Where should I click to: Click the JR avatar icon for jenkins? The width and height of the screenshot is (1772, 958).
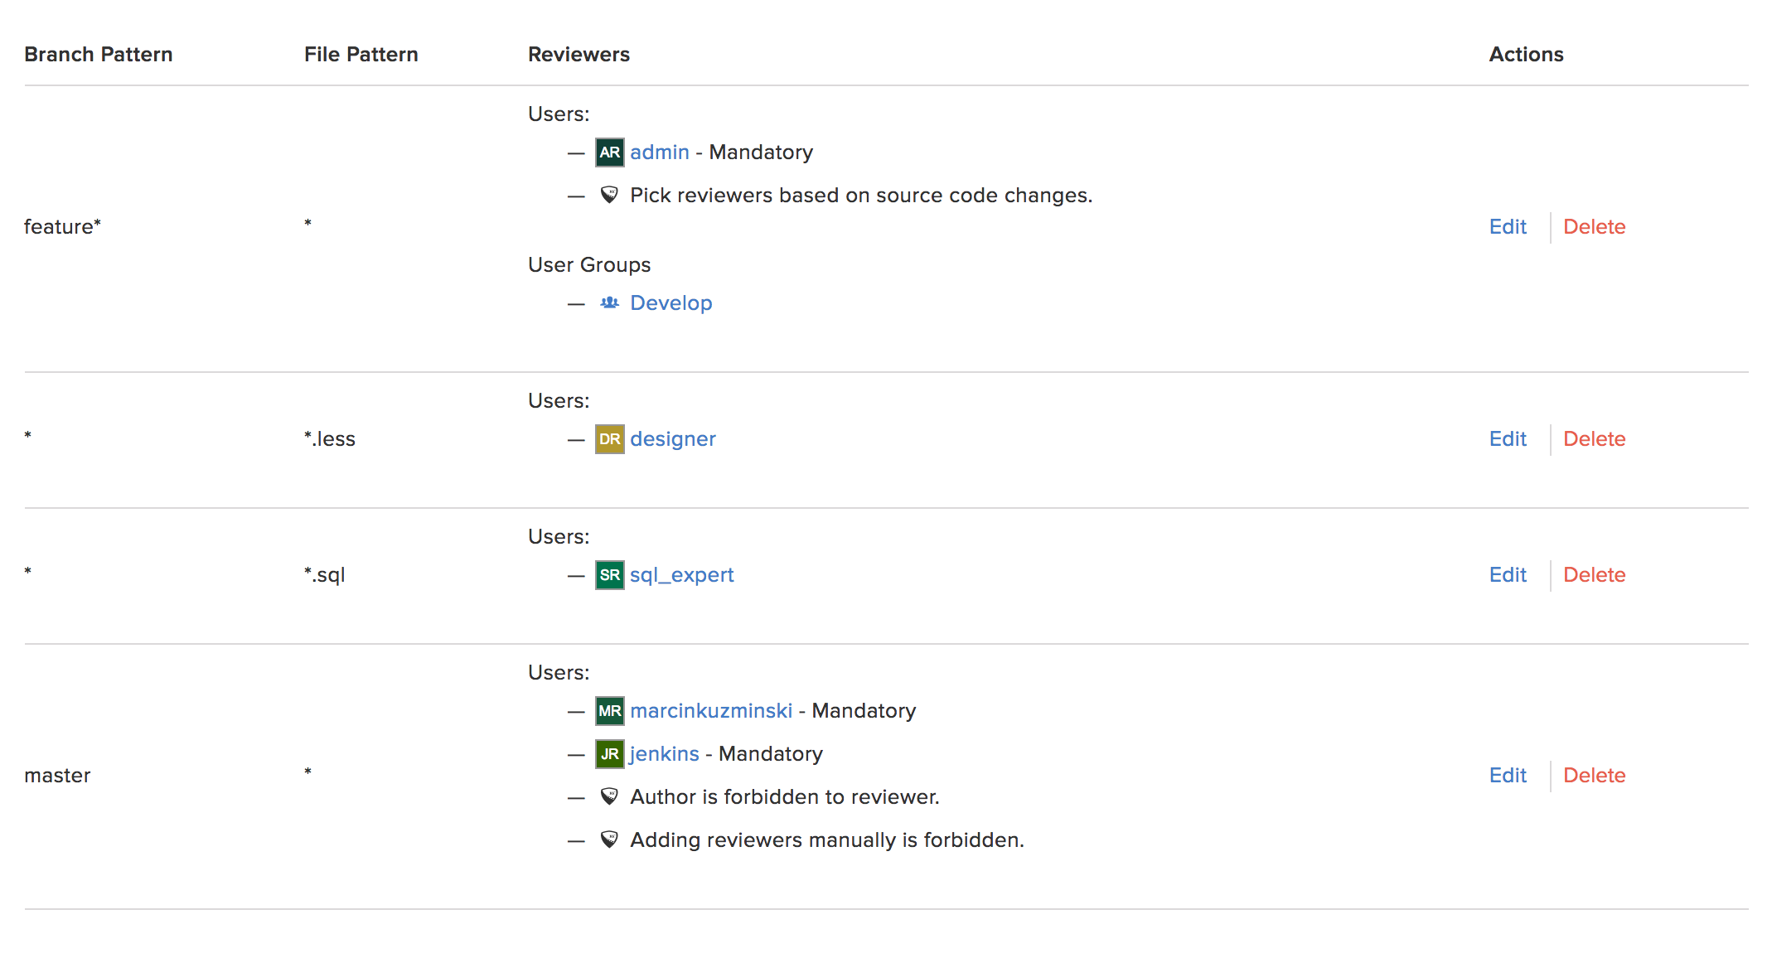point(609,754)
